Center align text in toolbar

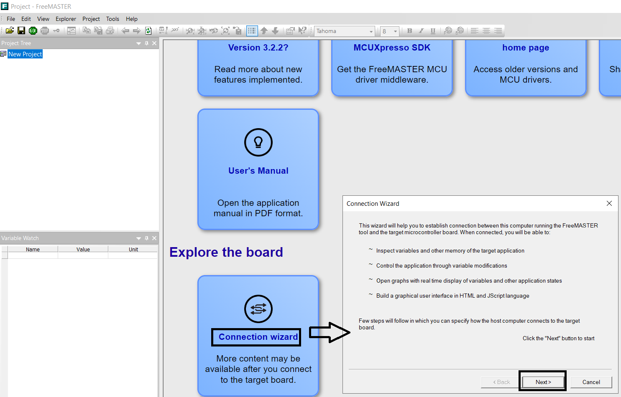pyautogui.click(x=486, y=30)
